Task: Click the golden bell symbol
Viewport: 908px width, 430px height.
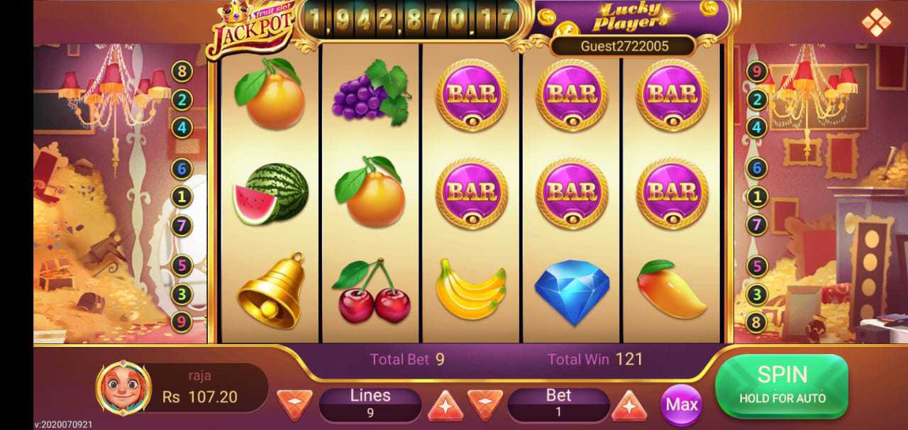Action: [272, 290]
